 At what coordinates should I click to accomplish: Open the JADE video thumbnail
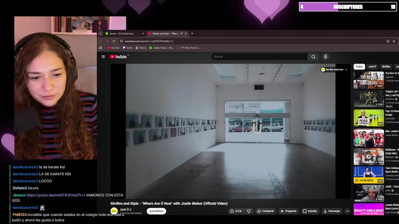point(368,193)
